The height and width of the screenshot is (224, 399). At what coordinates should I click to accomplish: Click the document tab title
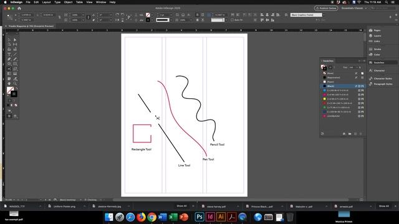click(x=31, y=26)
